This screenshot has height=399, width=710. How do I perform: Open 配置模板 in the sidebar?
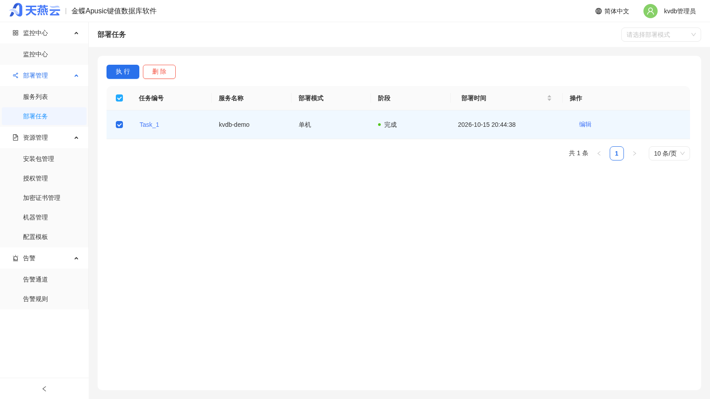pyautogui.click(x=44, y=237)
